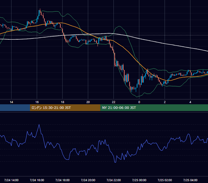The image size is (208, 183).
Task: Click the 0 hour axis label
Action: click(x=139, y=102)
